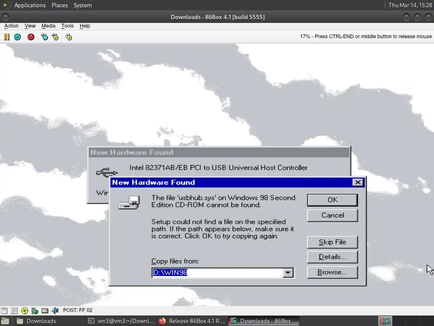Viewport: 434px width, 326px height.
Task: Click the D:\WIN98 path input field
Action: click(217, 273)
